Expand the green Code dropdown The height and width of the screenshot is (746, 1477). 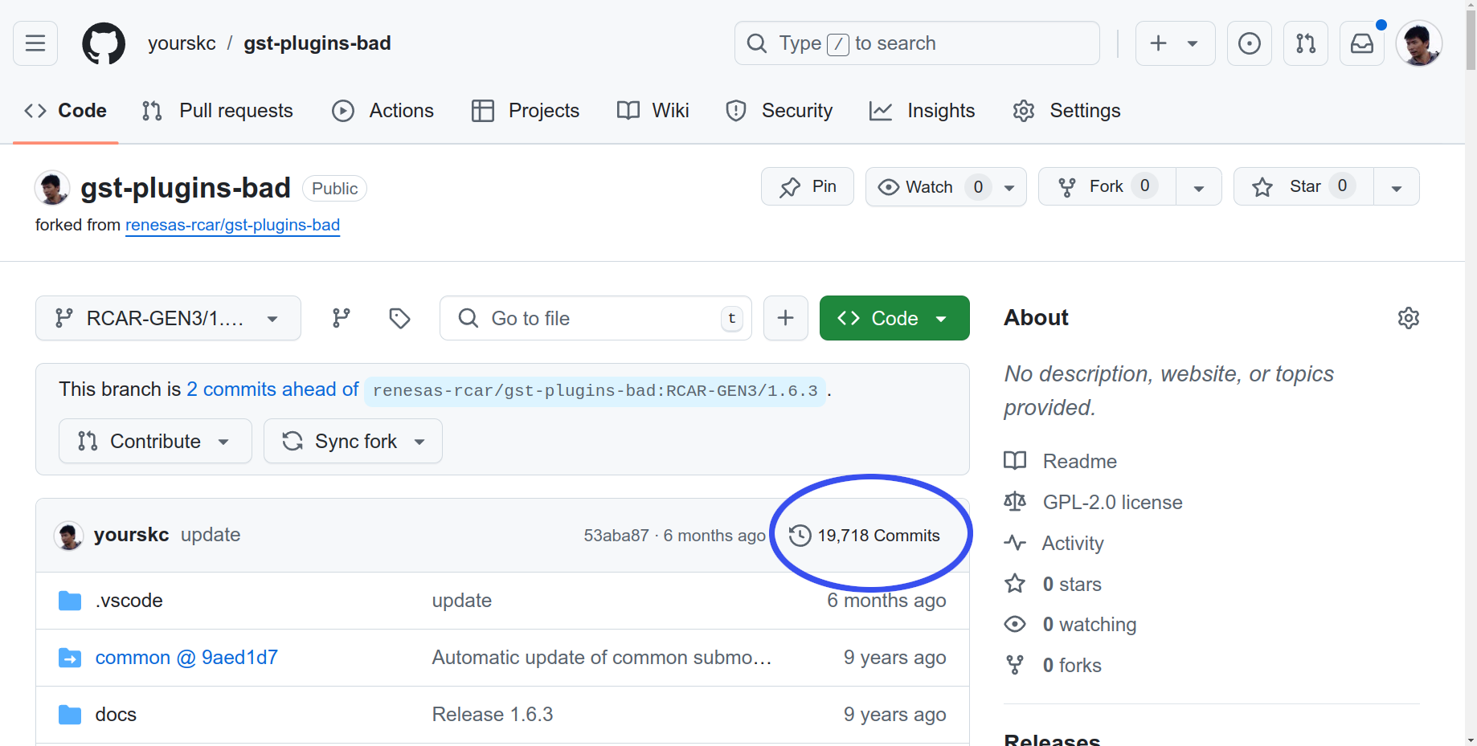click(894, 318)
